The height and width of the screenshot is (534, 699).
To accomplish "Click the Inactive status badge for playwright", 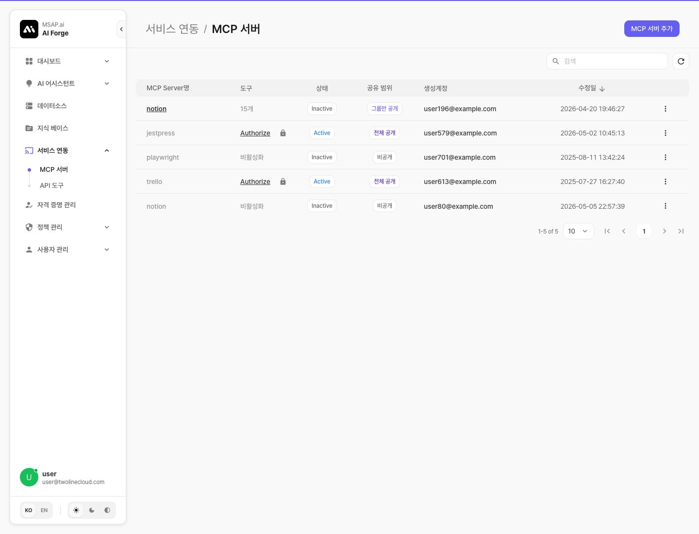I will pos(322,157).
